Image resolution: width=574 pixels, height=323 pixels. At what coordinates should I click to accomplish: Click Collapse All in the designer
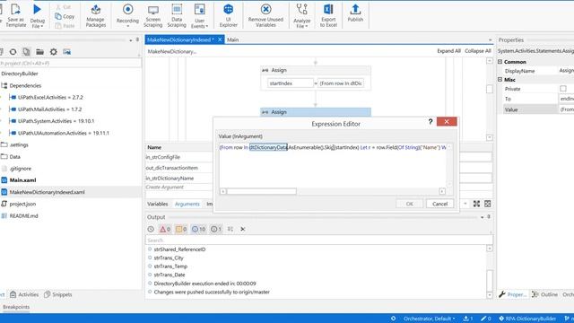click(x=478, y=51)
